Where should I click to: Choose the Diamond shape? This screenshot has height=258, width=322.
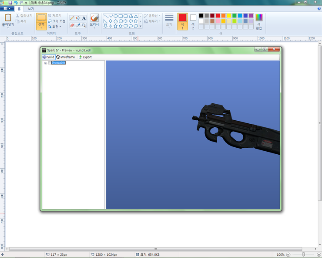pyautogui.click(x=111, y=21)
